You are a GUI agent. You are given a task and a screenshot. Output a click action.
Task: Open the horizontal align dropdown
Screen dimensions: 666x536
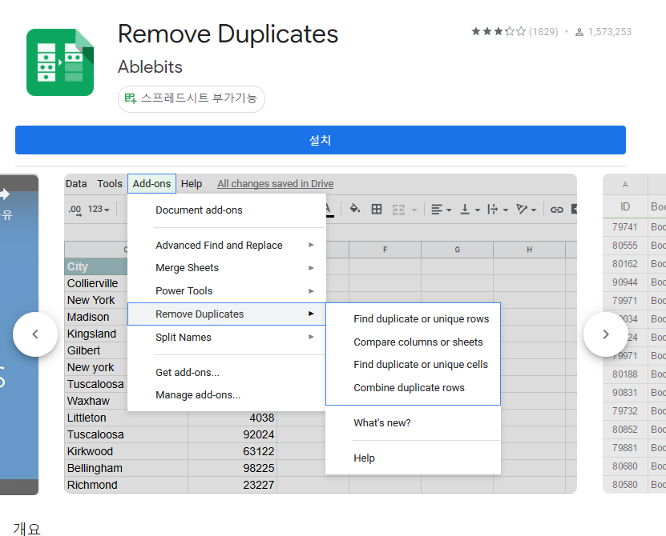(x=442, y=210)
